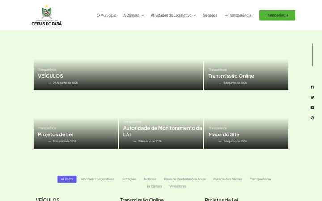Click Transparência label on Projetos de Lei card
The image size is (322, 201).
point(47,128)
